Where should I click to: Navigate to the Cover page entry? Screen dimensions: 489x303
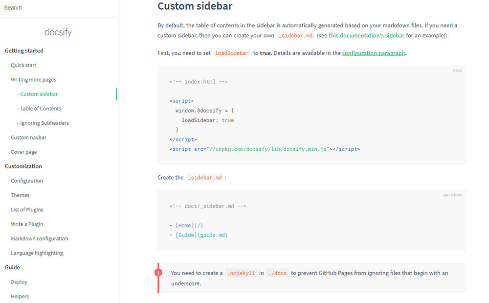(24, 152)
